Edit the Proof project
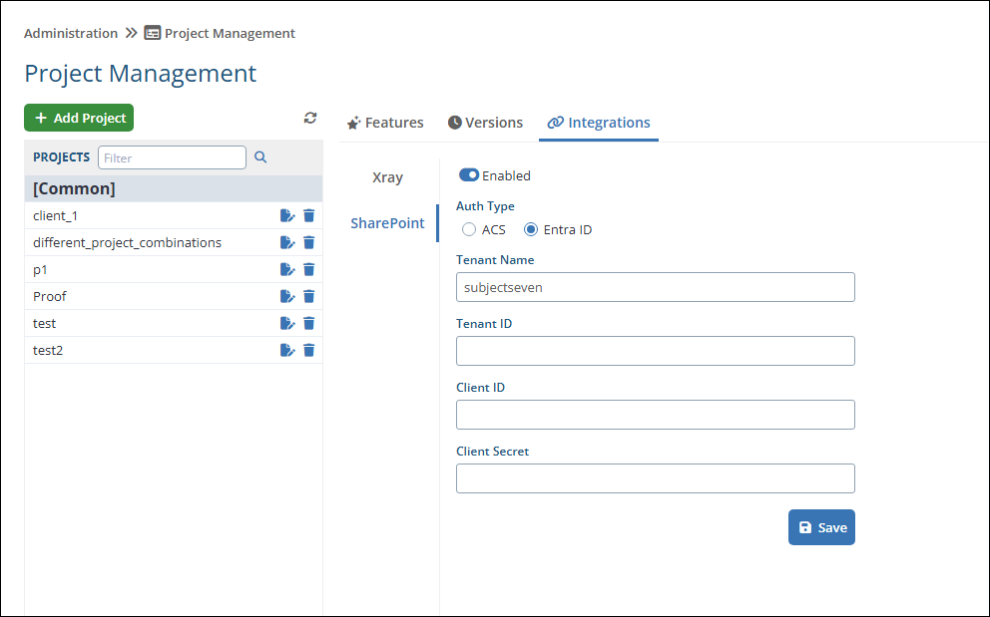The width and height of the screenshot is (990, 617). (x=287, y=296)
